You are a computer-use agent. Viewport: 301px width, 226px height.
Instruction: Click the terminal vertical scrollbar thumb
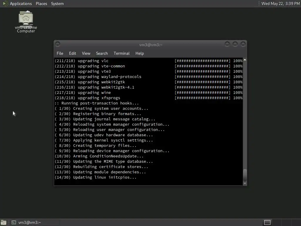click(245, 175)
